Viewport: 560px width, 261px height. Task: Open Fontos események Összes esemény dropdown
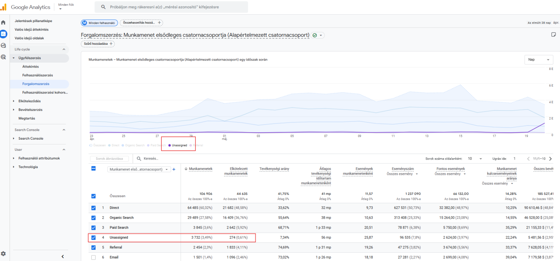click(x=450, y=174)
